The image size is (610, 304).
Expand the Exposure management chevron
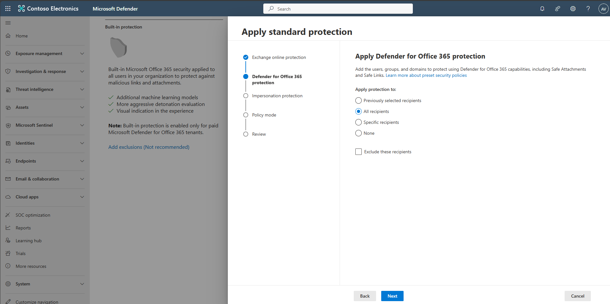point(82,53)
